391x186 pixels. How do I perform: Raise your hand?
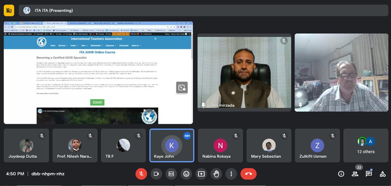(x=216, y=174)
